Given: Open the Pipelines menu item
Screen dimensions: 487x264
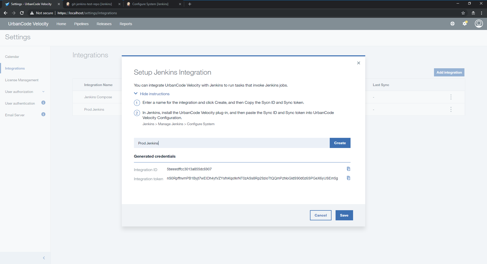Looking at the screenshot, I should click(x=81, y=24).
